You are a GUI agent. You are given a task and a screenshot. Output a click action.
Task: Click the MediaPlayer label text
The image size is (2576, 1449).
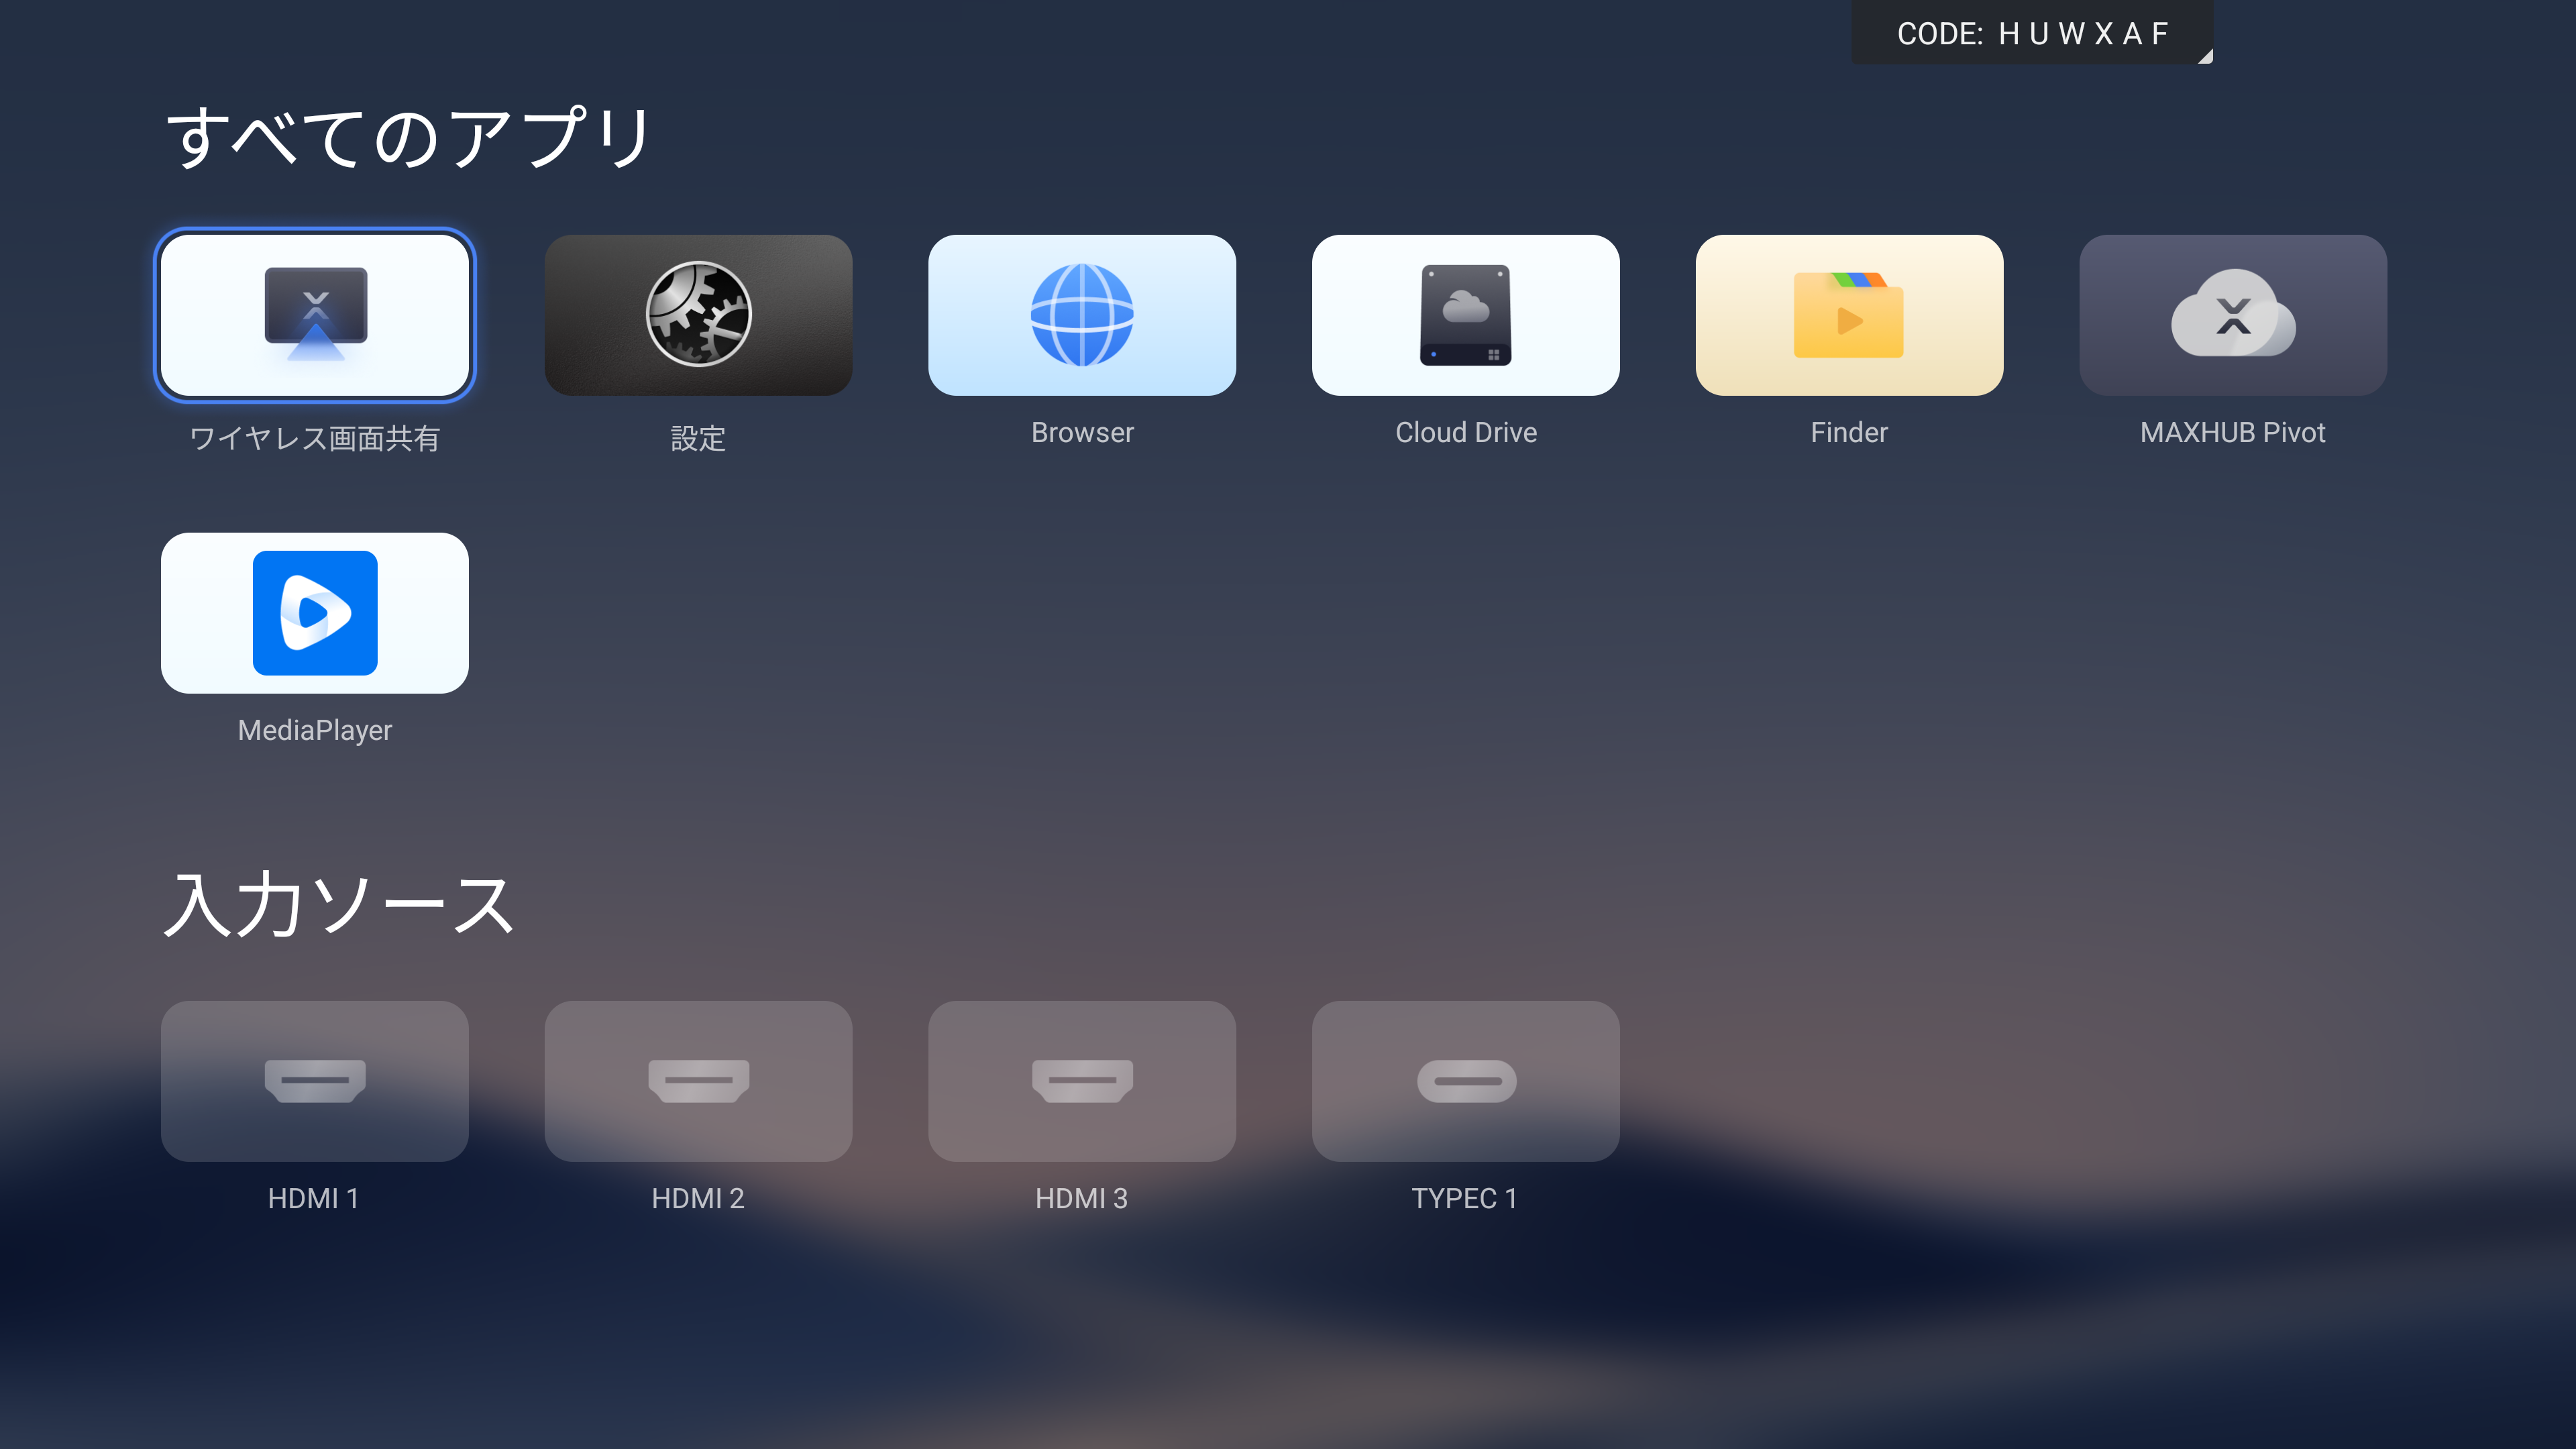coord(314,730)
